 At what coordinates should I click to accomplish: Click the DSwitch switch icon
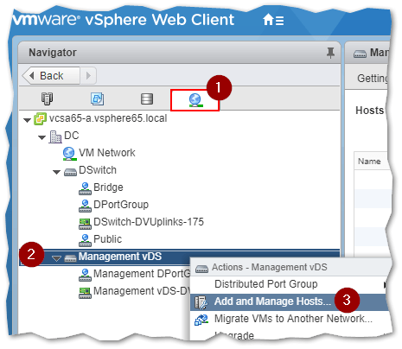[70, 172]
